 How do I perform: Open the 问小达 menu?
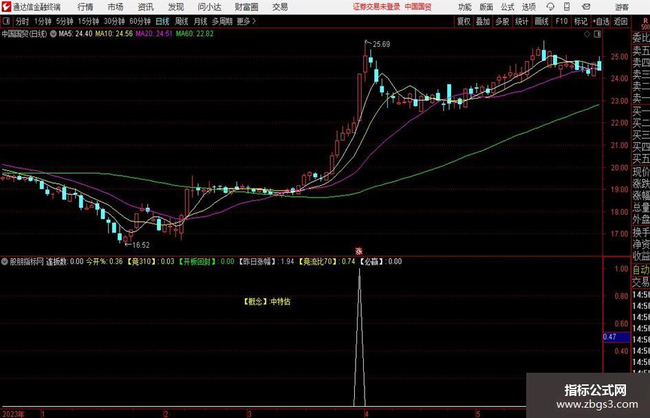click(x=209, y=7)
